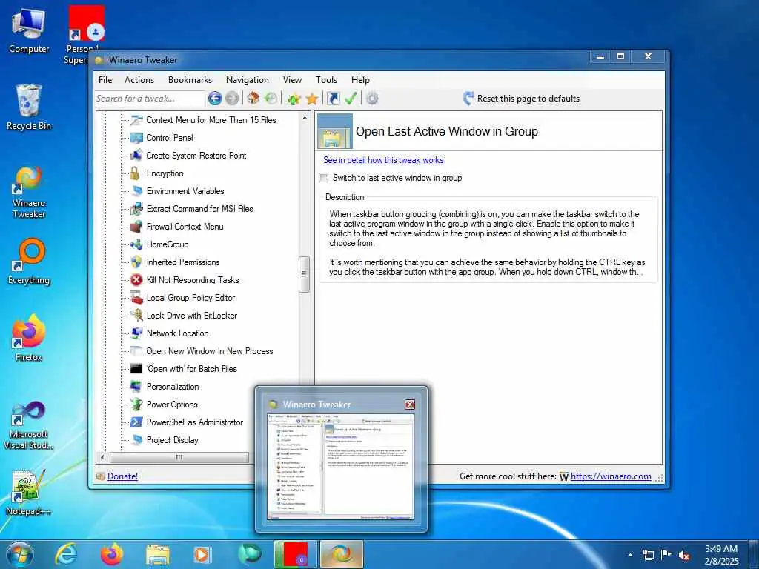Open the File menu

pos(105,80)
